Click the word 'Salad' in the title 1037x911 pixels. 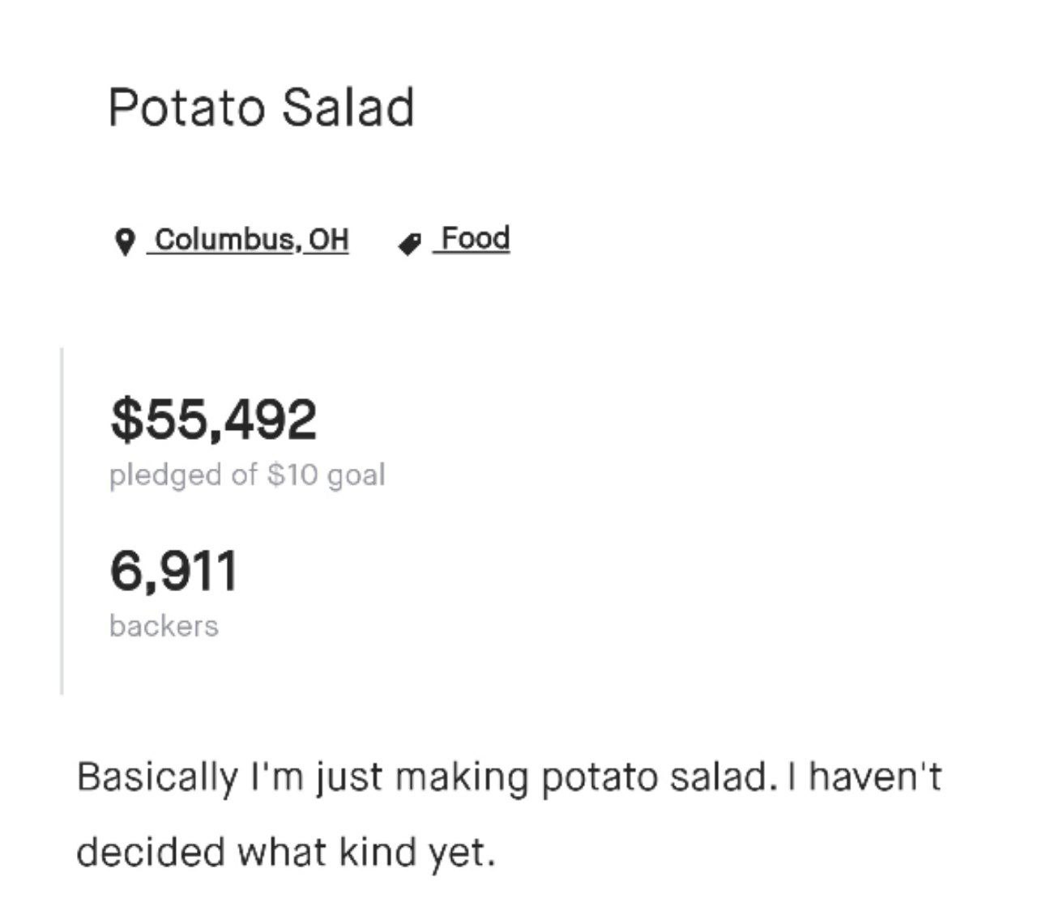click(x=348, y=108)
